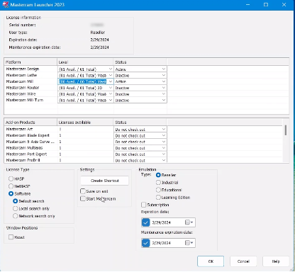The height and width of the screenshot is (272, 295).
Task: Open Mastercam ProDrill checkout status dropdown
Action: click(x=140, y=160)
